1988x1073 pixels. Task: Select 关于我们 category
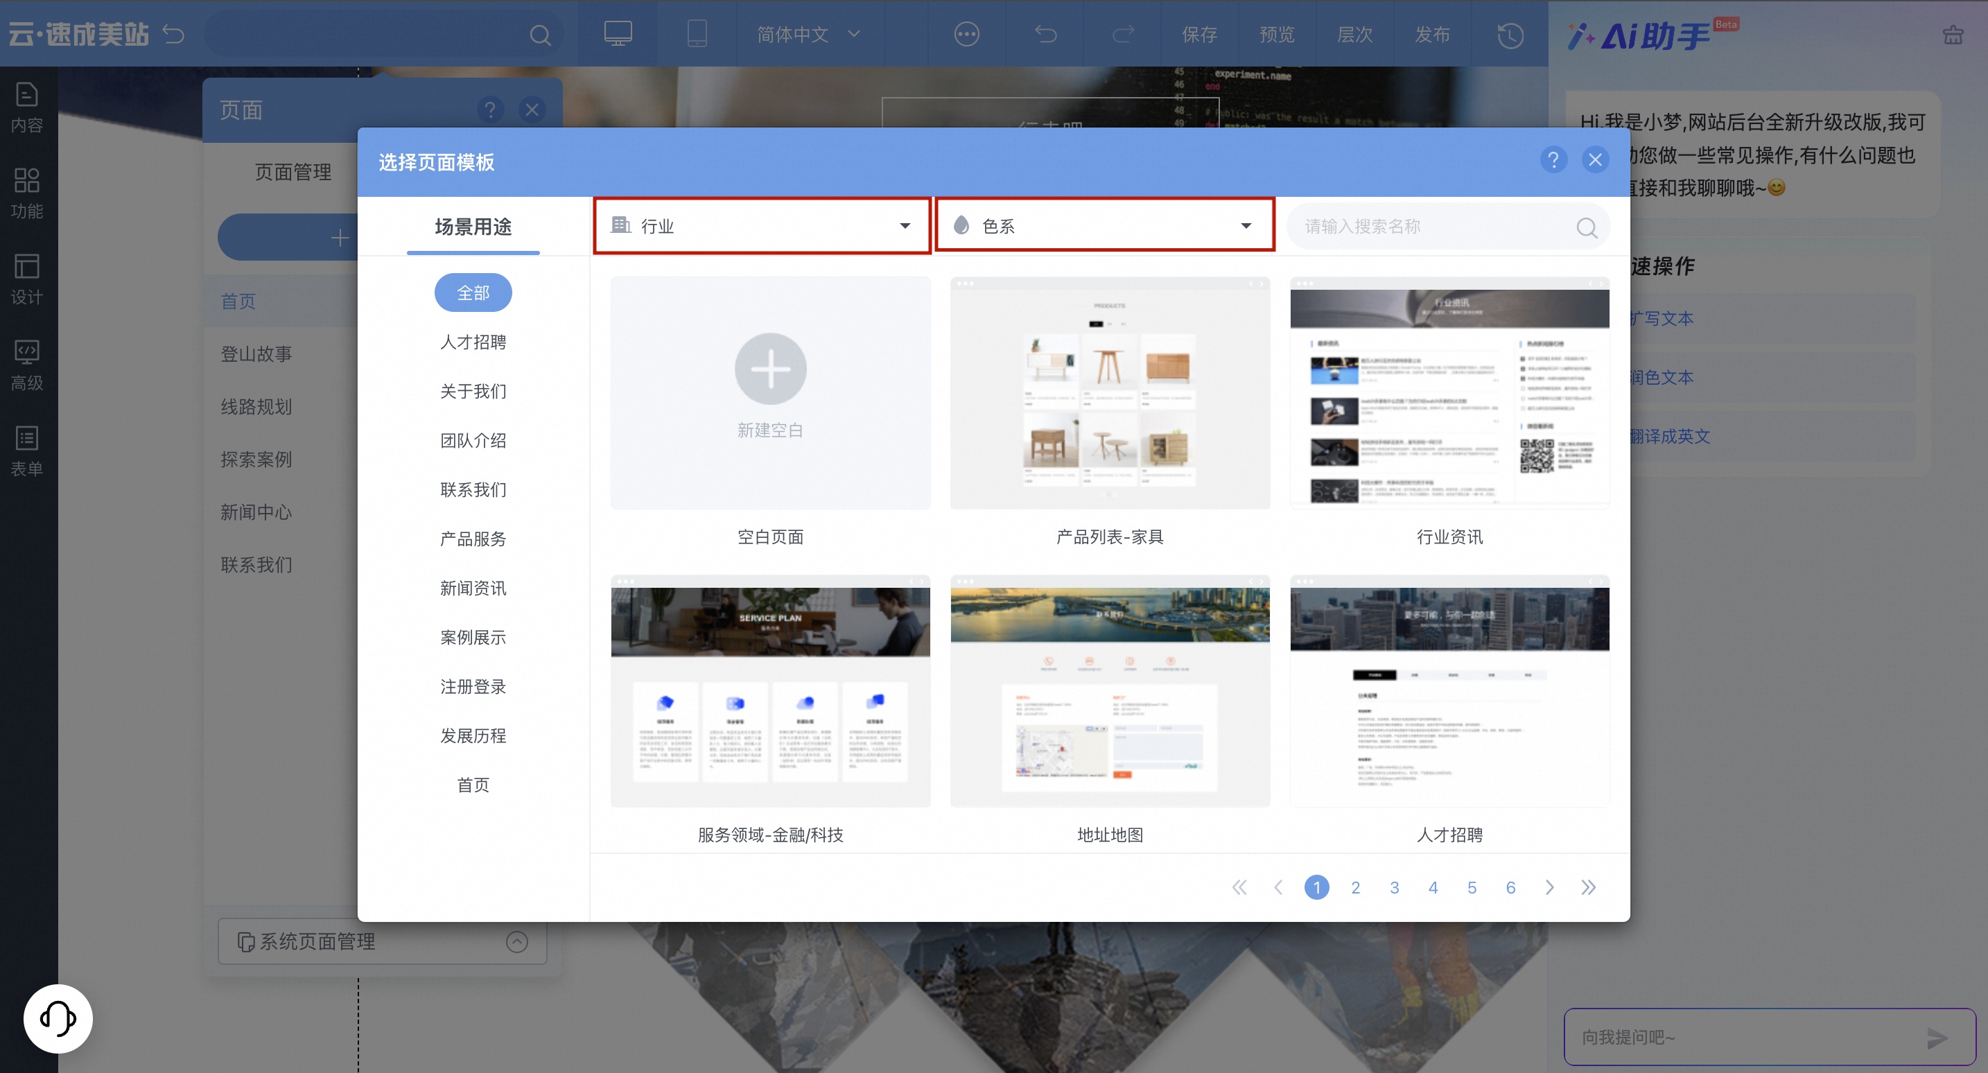[x=473, y=392]
